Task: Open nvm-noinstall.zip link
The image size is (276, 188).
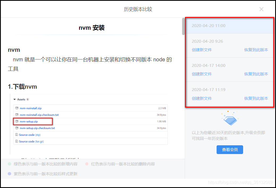Action: coord(31,108)
